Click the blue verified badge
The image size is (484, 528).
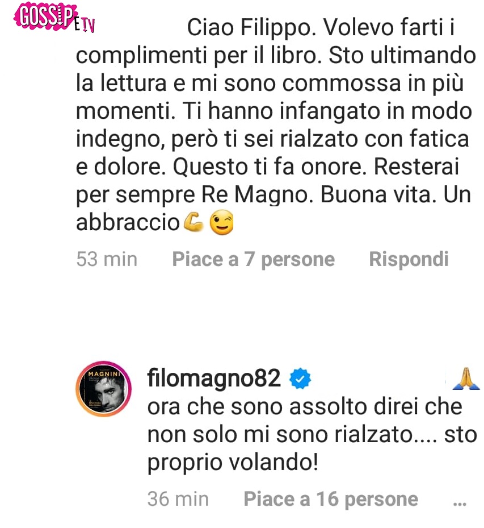pos(300,379)
